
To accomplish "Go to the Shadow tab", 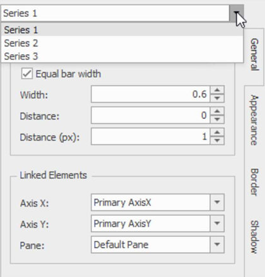I will pyautogui.click(x=254, y=237).
